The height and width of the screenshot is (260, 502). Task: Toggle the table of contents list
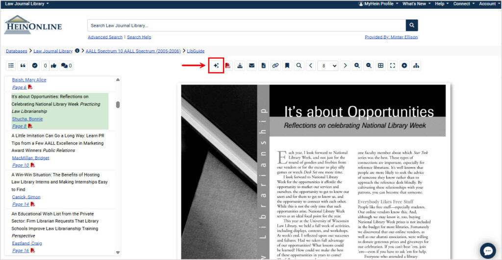11,65
